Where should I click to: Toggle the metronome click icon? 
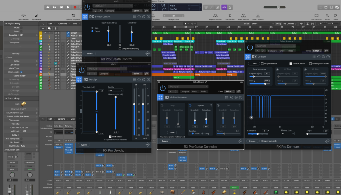tap(230, 7)
